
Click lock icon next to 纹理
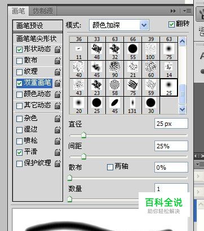pyautogui.click(x=57, y=72)
